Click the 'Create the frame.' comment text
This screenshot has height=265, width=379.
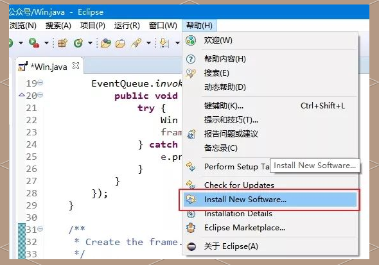(134, 242)
